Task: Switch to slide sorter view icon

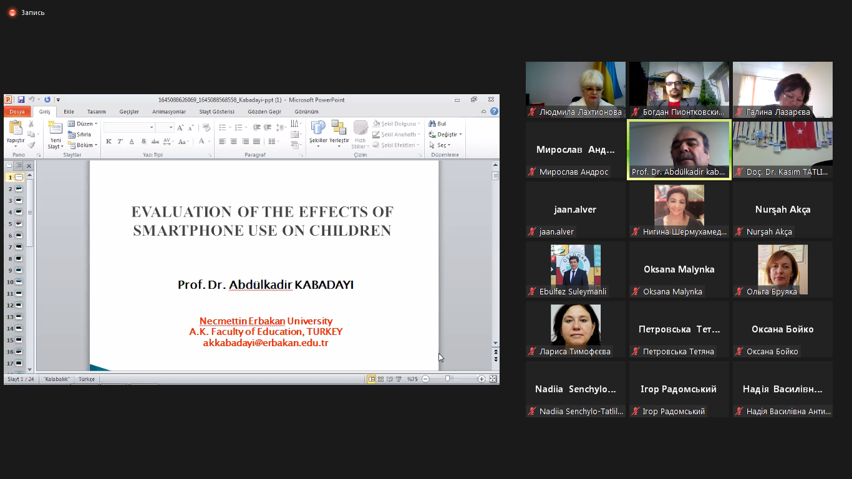Action: (x=380, y=379)
